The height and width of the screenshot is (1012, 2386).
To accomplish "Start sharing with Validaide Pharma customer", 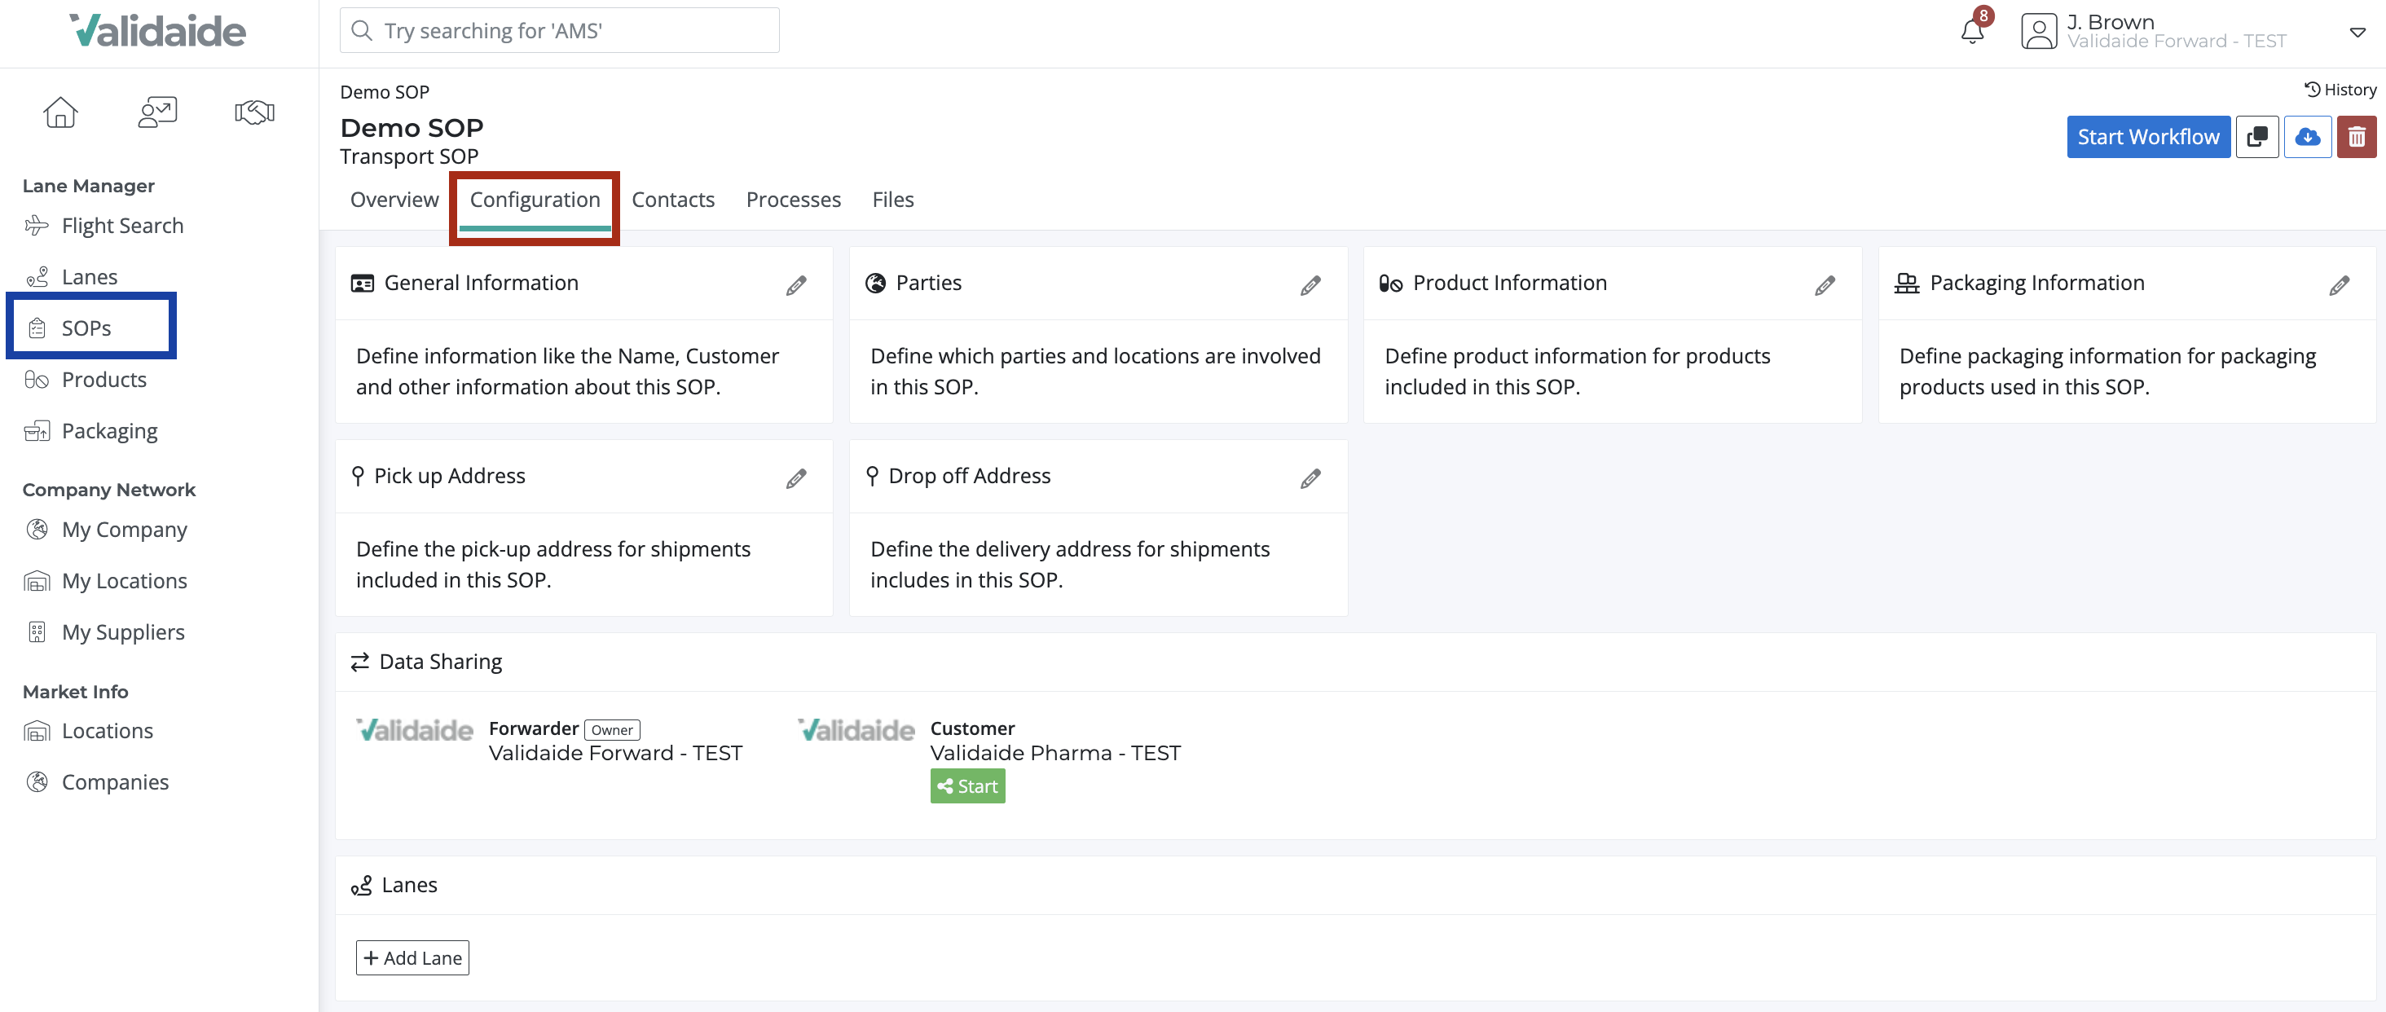I will click(x=967, y=786).
